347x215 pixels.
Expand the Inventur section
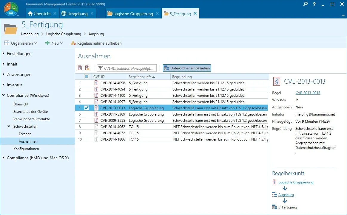click(3, 85)
